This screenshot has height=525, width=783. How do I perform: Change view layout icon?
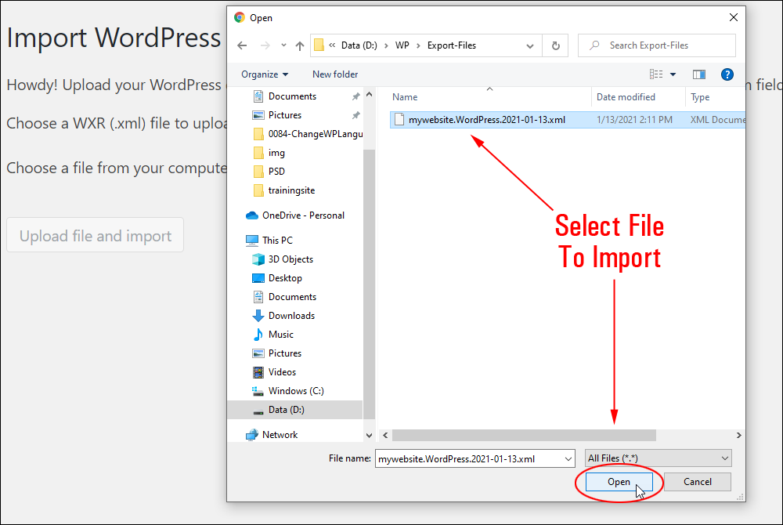656,74
